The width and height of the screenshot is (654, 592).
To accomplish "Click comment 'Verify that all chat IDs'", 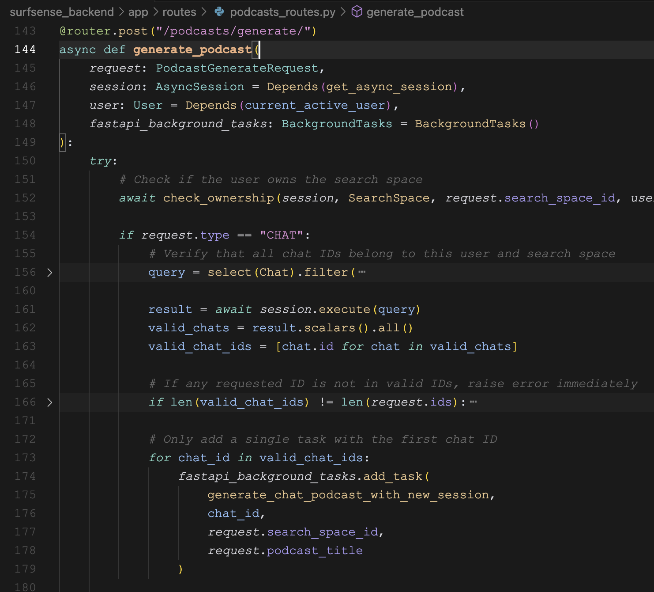I will coord(382,254).
